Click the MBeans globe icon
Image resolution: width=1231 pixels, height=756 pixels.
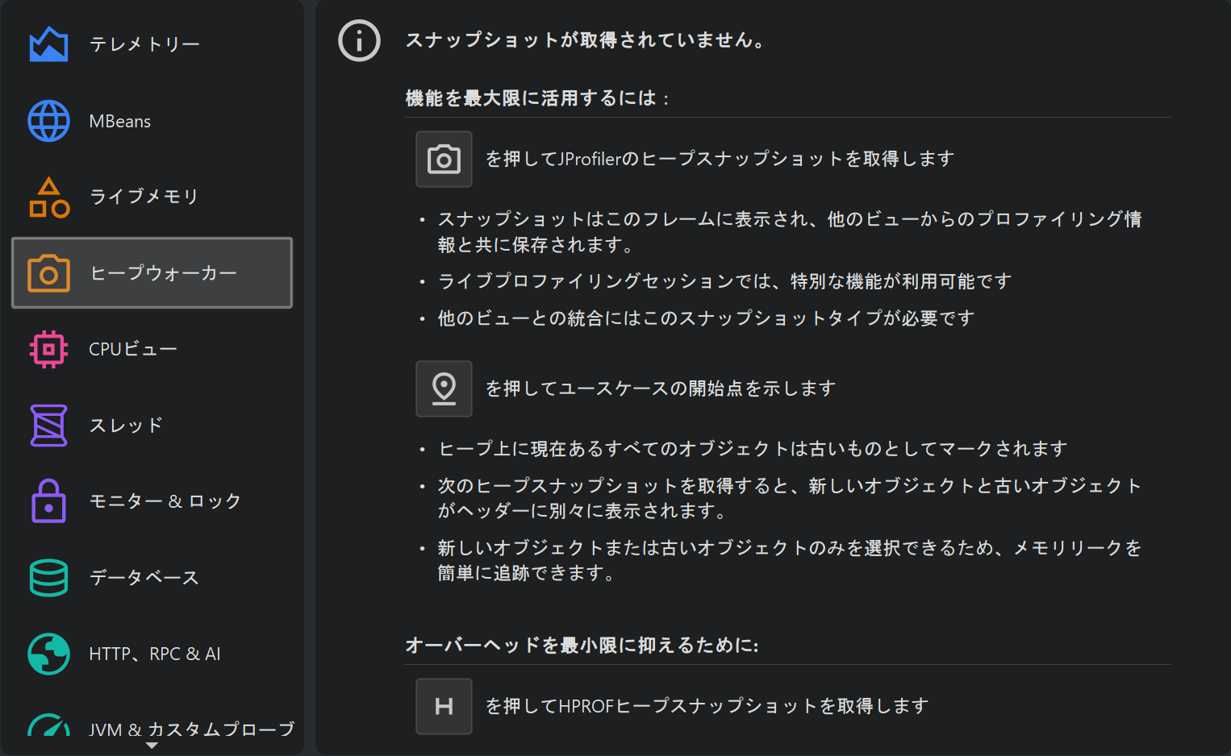(x=48, y=121)
